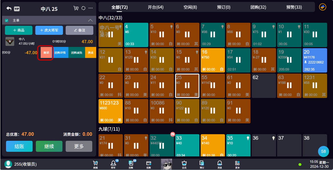Toggle the VIP badge in header
Image resolution: width=333 pixels, height=170 pixels.
[x=17, y=9]
